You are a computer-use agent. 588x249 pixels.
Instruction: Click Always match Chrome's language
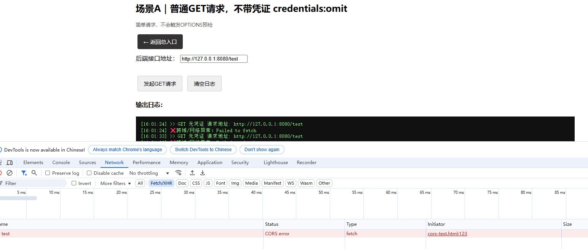pos(128,150)
